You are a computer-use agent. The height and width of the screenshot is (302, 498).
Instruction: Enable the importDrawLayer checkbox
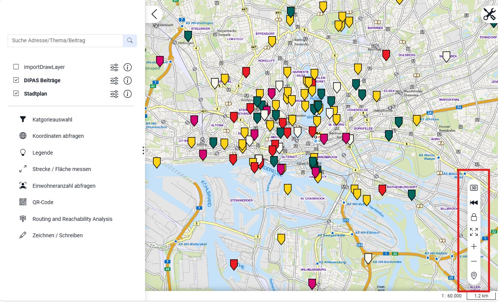point(16,67)
